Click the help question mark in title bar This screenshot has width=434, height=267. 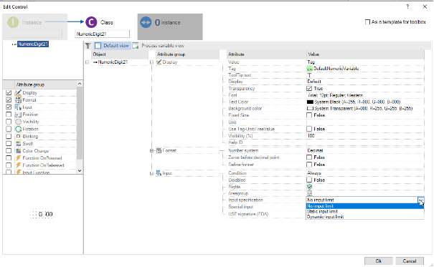(407, 6)
